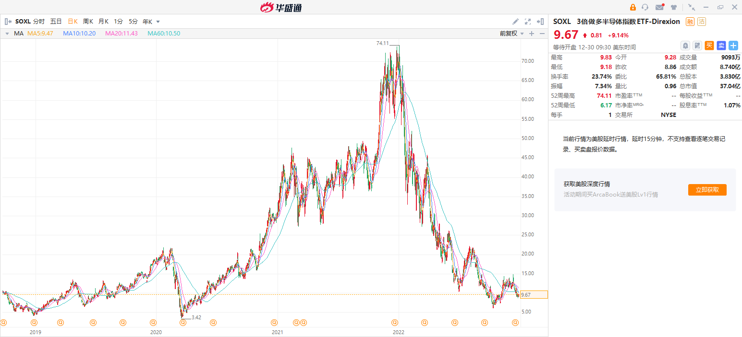
Task: Click the 最高 value 9.83
Action: click(x=605, y=57)
